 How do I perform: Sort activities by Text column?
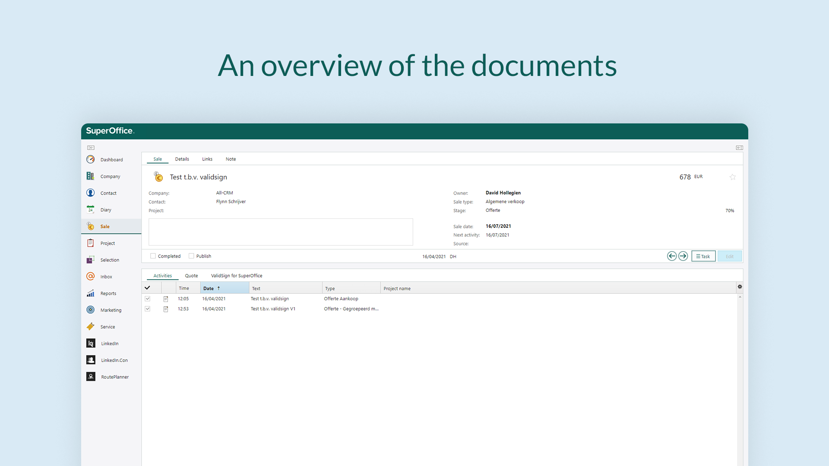[x=285, y=288]
